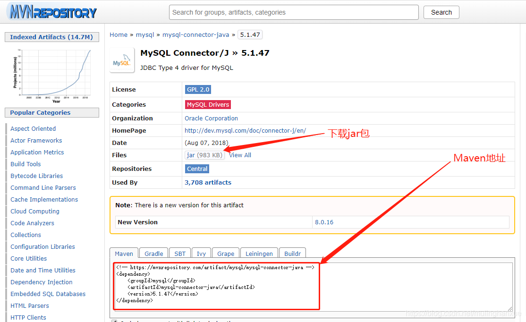Switch to the SBT tab
The image size is (526, 322).
180,254
